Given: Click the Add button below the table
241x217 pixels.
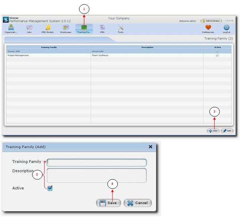Looking at the screenshot, I should click(213, 131).
